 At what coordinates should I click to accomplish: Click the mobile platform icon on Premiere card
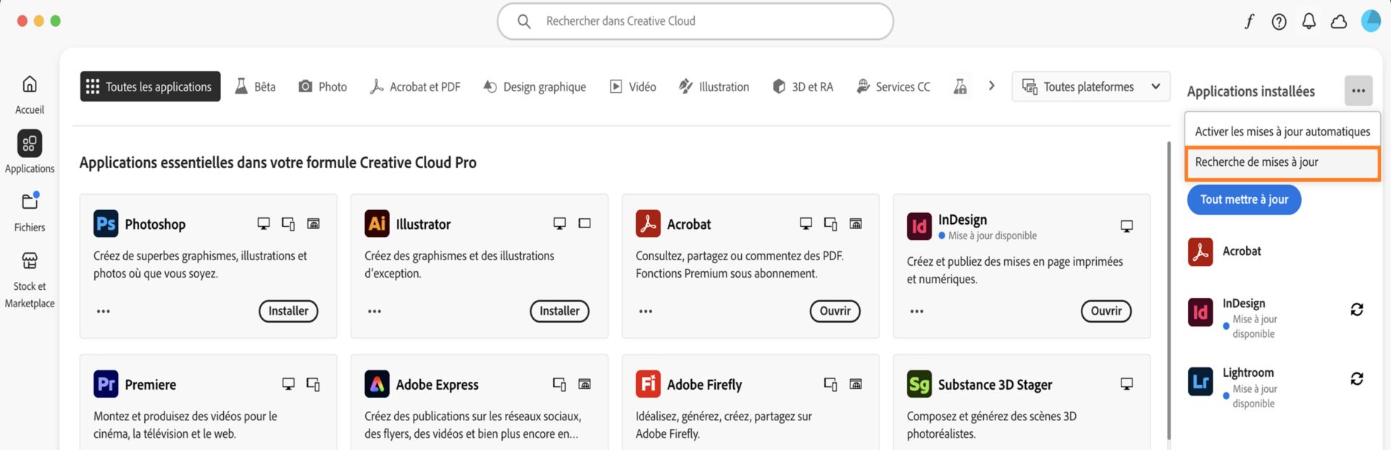pyautogui.click(x=313, y=384)
